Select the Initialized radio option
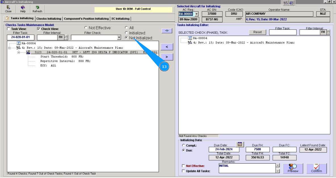Screen dimensions: 336x178 [126, 33]
